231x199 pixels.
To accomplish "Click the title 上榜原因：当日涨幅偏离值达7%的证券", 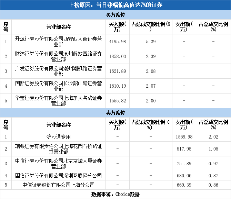I will [115, 5].
